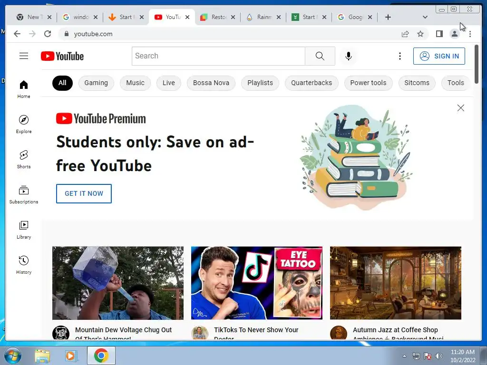Click the YouTube logo

(x=62, y=56)
